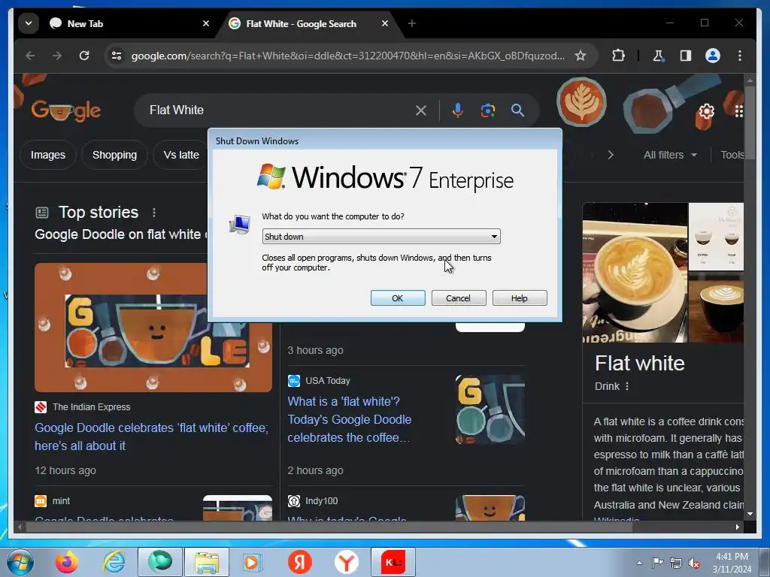
Task: Select the Shopping filter chip
Action: (x=114, y=155)
